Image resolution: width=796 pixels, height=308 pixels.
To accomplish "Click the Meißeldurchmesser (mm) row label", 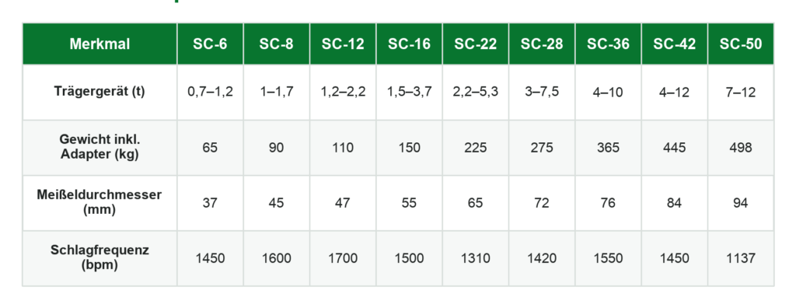I will click(99, 202).
